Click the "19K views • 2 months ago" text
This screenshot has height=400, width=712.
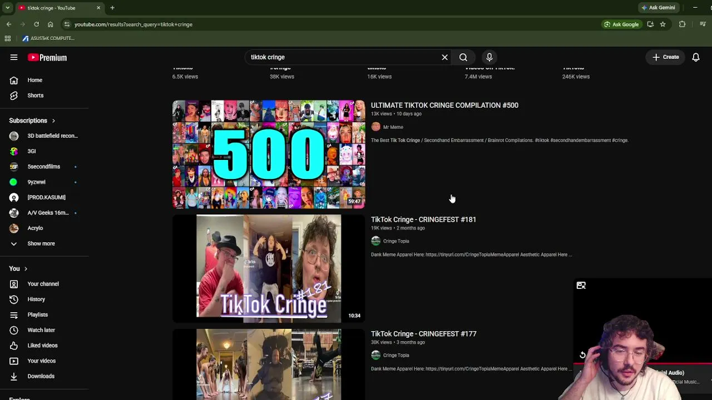point(398,228)
